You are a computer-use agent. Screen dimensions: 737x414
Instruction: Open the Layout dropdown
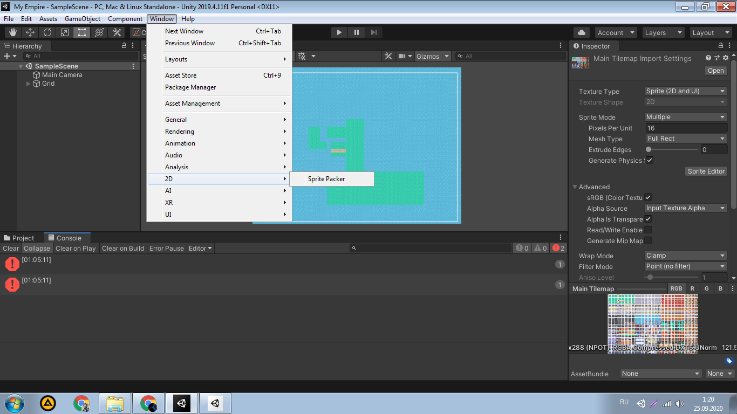[711, 32]
